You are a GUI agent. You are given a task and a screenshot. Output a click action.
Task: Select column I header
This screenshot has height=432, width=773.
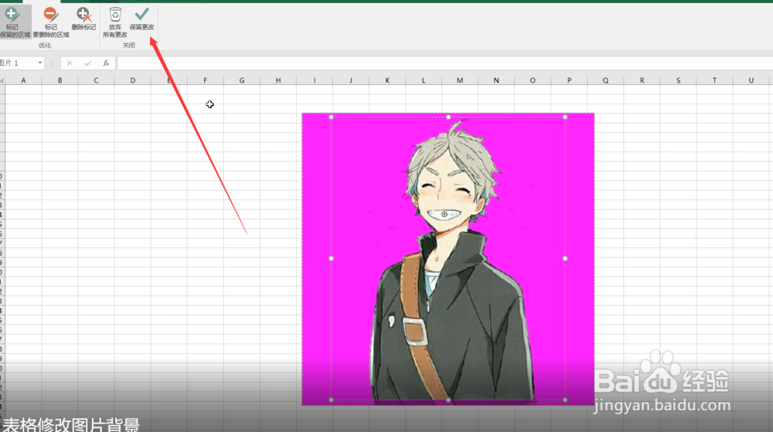(x=315, y=80)
